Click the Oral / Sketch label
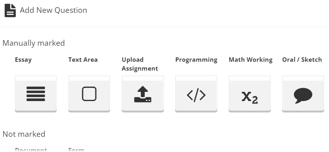 tap(302, 60)
